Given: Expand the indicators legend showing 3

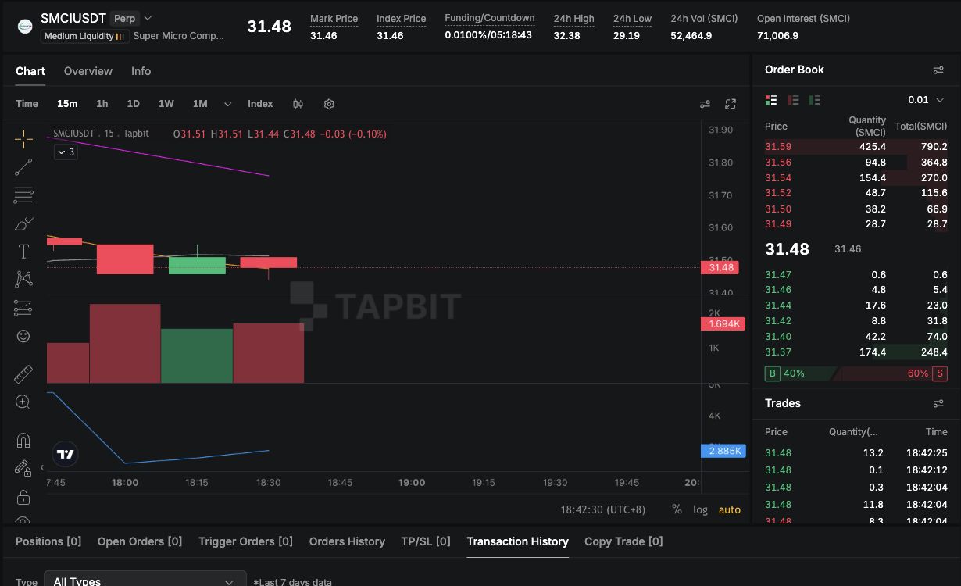Looking at the screenshot, I should pyautogui.click(x=65, y=152).
